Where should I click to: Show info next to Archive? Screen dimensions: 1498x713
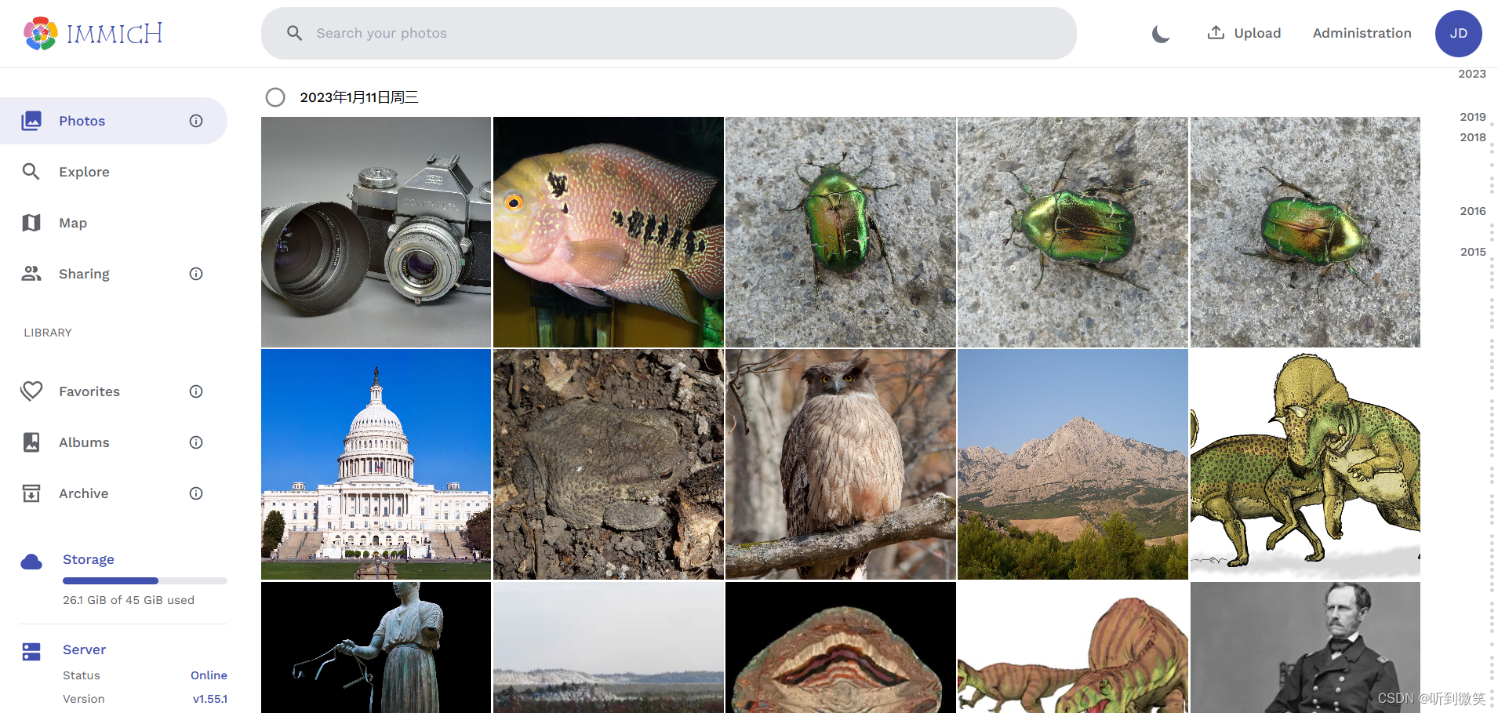pyautogui.click(x=196, y=493)
